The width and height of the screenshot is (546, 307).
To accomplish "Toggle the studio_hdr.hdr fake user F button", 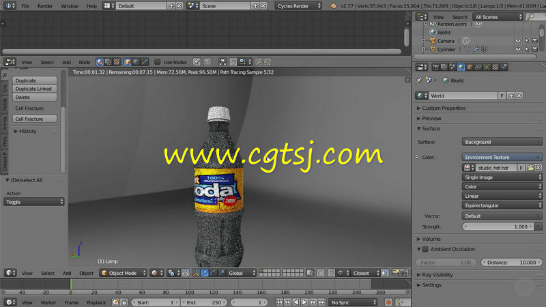I will click(x=521, y=168).
